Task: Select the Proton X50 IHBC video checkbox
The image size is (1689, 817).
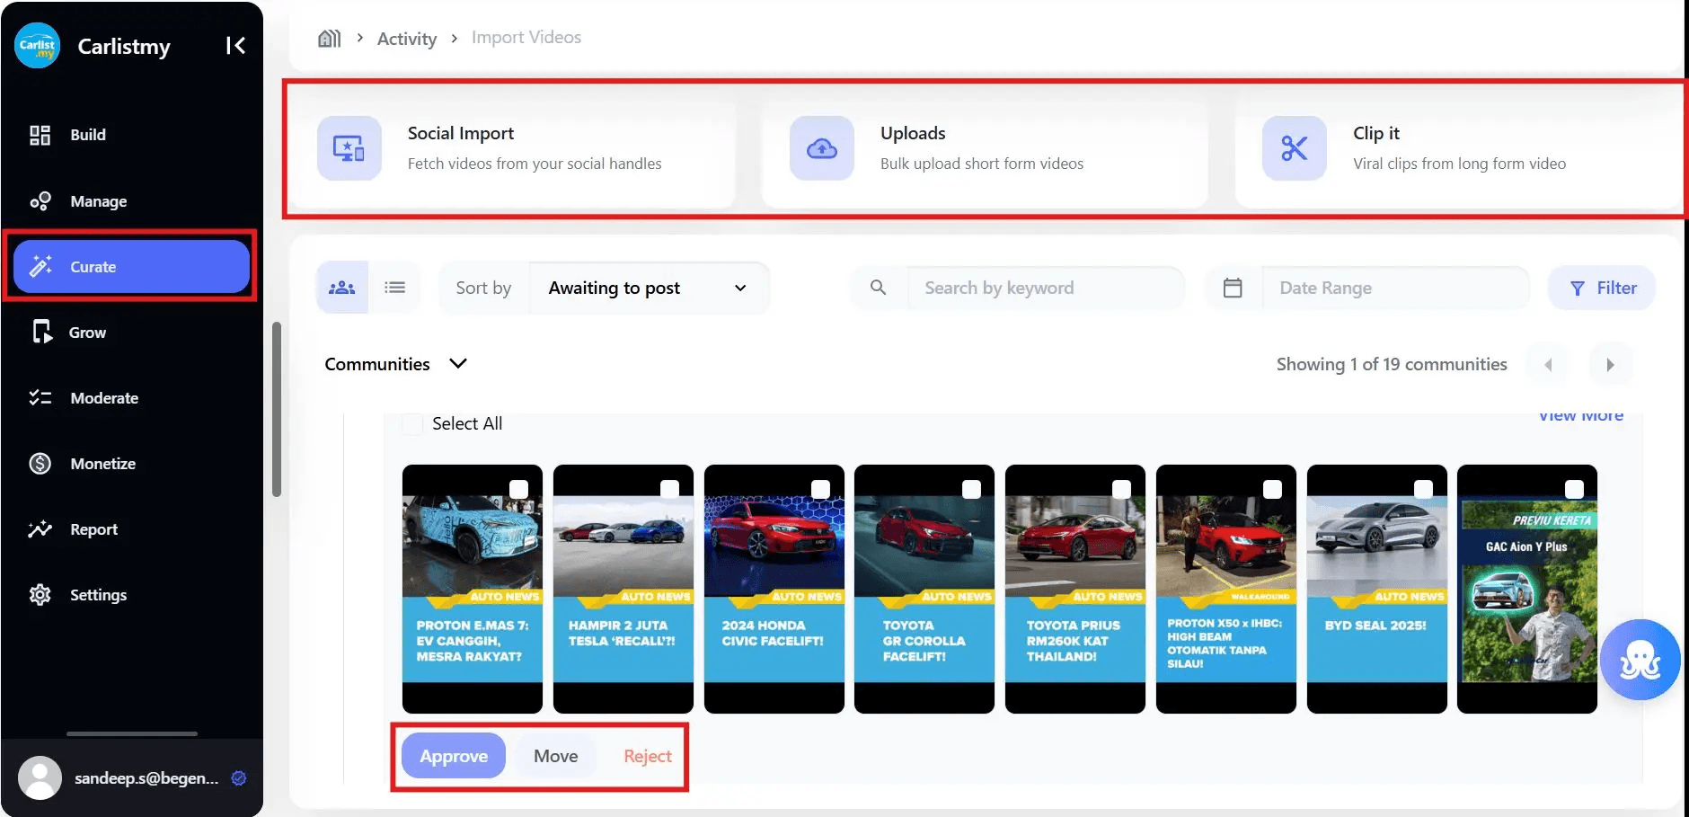Action: 1272,489
